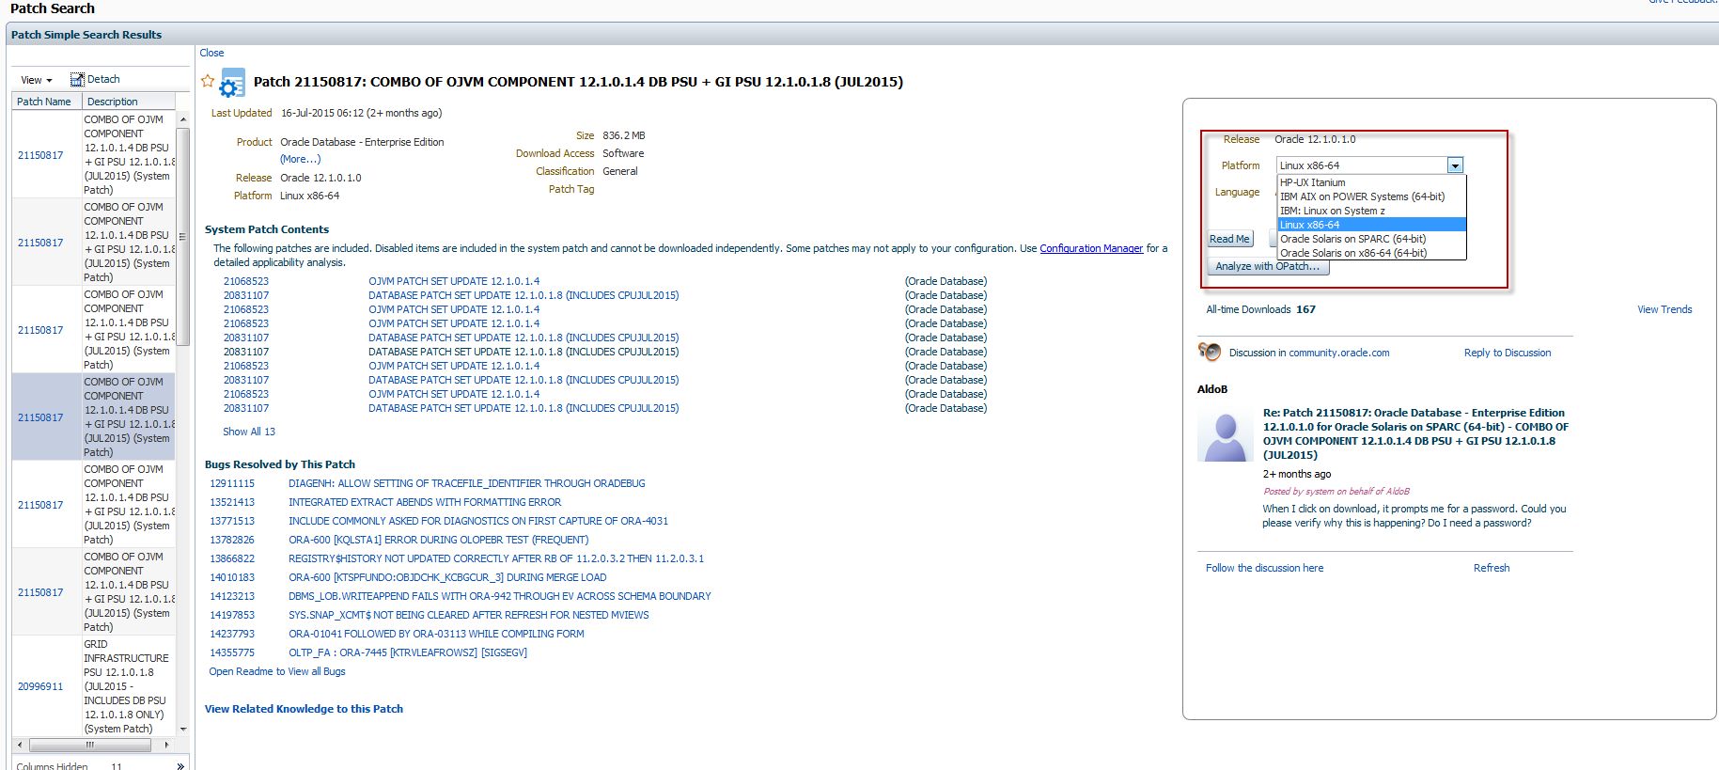The image size is (1719, 770).
Task: Open AldoB's avatar picture
Action: coord(1226,436)
